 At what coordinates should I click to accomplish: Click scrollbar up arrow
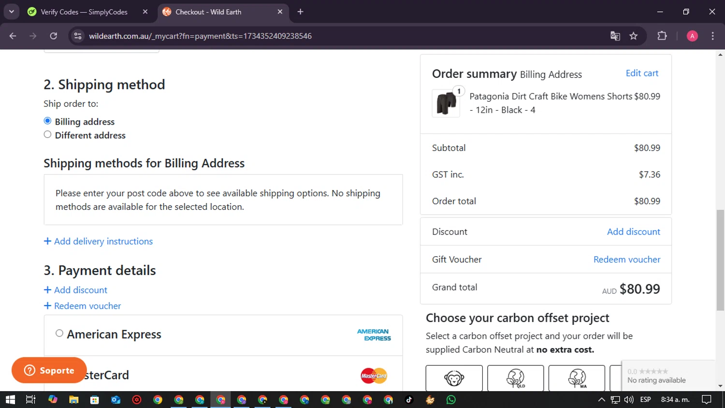click(720, 55)
